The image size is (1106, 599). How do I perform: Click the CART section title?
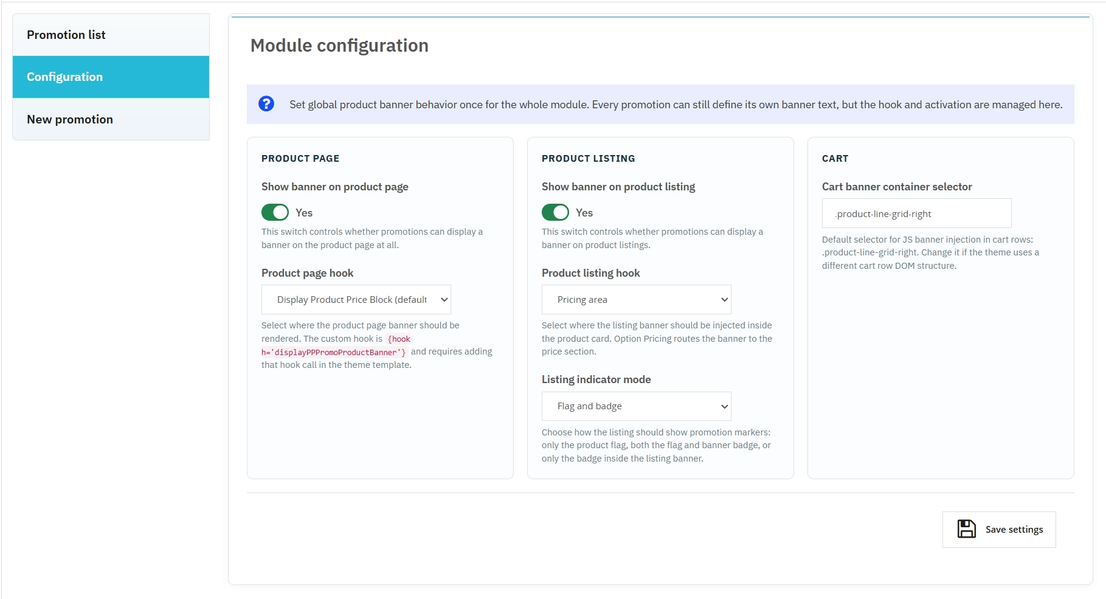point(835,159)
